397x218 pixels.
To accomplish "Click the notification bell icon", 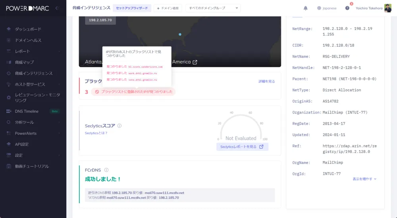I will click(x=305, y=8).
